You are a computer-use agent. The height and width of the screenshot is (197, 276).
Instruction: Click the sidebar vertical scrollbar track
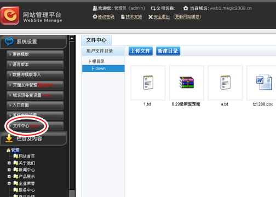click(72, 115)
